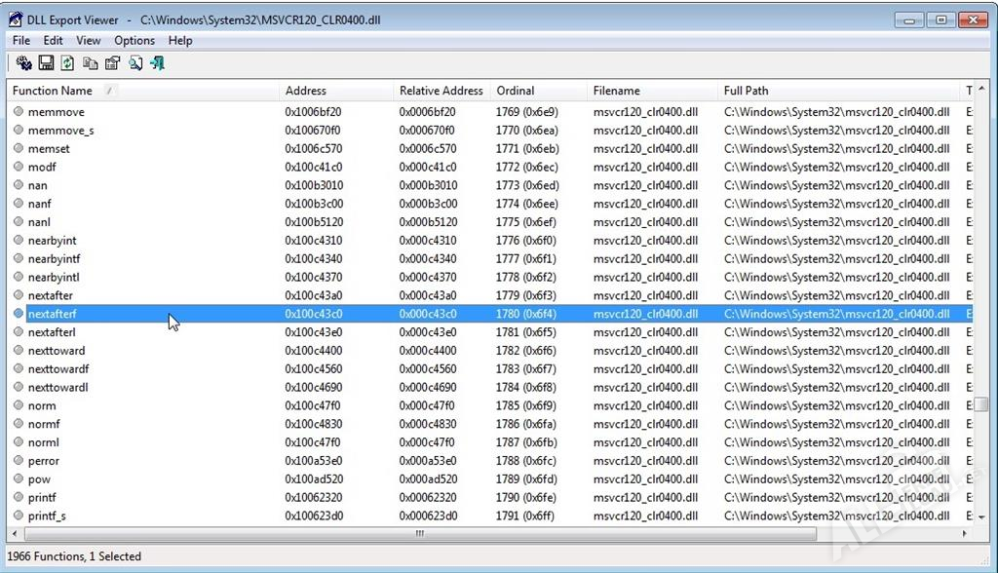Click the Find magnifier toolbar icon

[x=135, y=63]
